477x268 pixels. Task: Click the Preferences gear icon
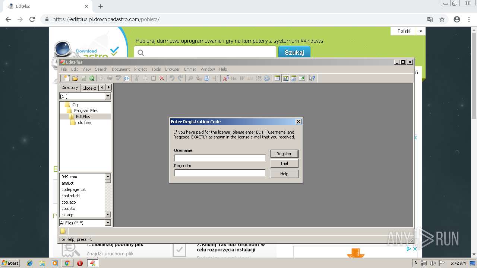[267, 78]
